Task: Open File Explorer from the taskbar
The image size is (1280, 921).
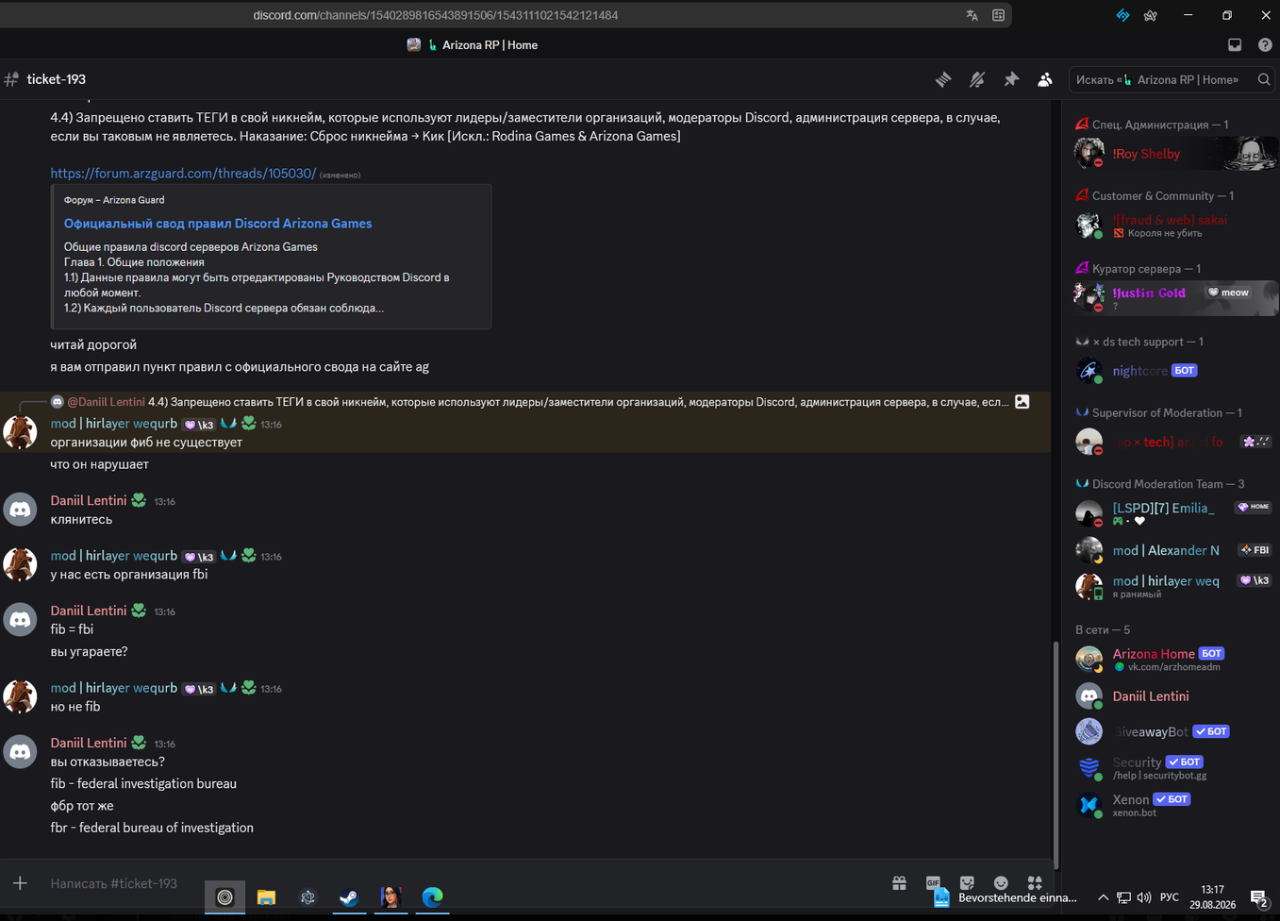Action: point(266,897)
